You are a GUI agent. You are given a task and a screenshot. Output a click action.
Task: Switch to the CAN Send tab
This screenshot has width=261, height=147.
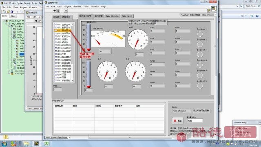pyautogui.click(x=127, y=16)
